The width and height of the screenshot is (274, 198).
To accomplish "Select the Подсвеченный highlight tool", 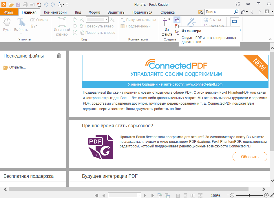I will tap(136, 26).
